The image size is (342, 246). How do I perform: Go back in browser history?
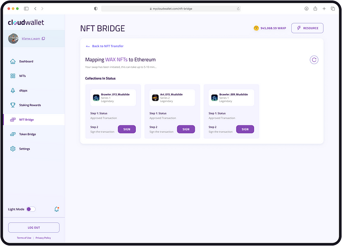click(35, 9)
